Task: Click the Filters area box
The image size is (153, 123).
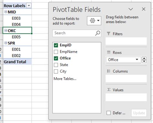Action: click(126, 41)
